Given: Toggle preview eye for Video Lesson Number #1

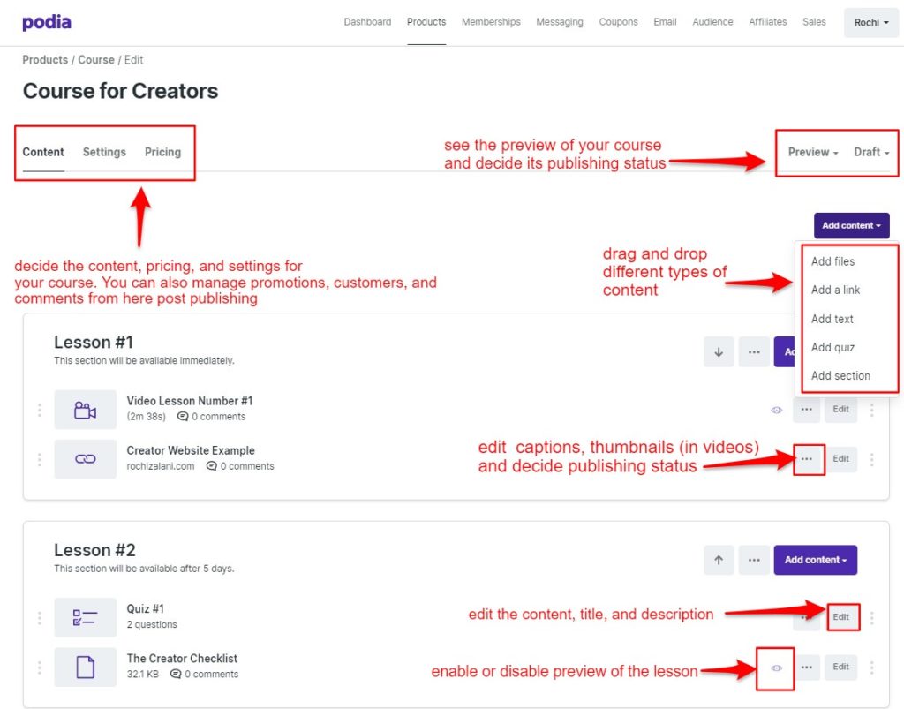Looking at the screenshot, I should tap(777, 410).
